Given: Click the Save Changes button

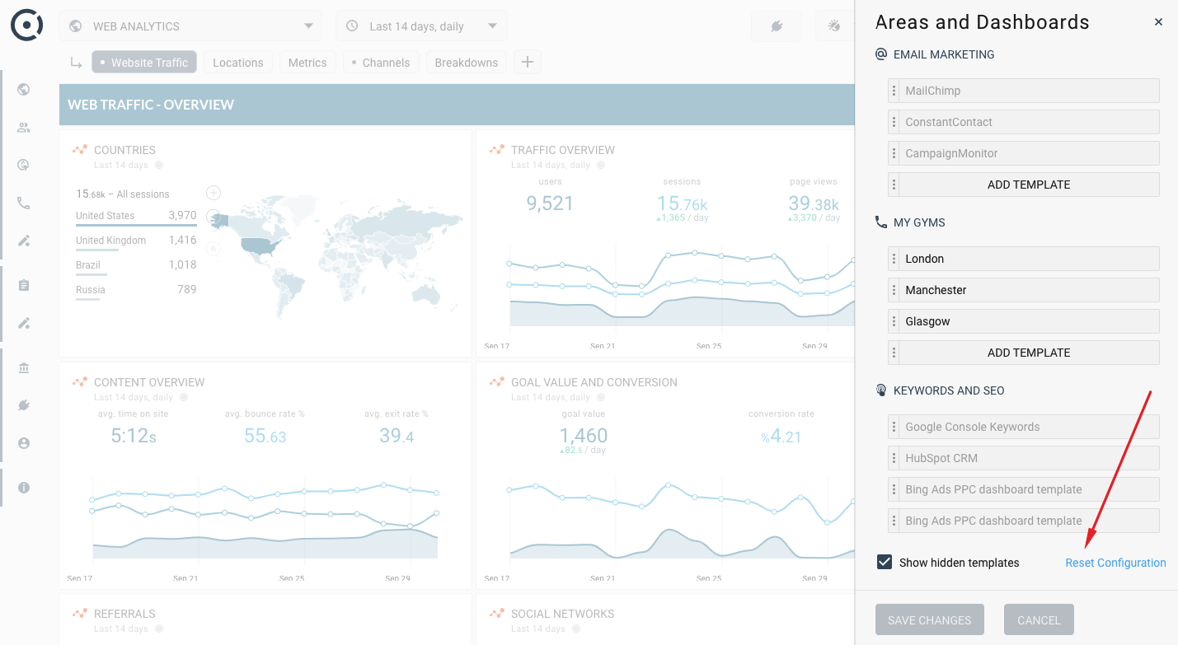Looking at the screenshot, I should click(x=930, y=620).
